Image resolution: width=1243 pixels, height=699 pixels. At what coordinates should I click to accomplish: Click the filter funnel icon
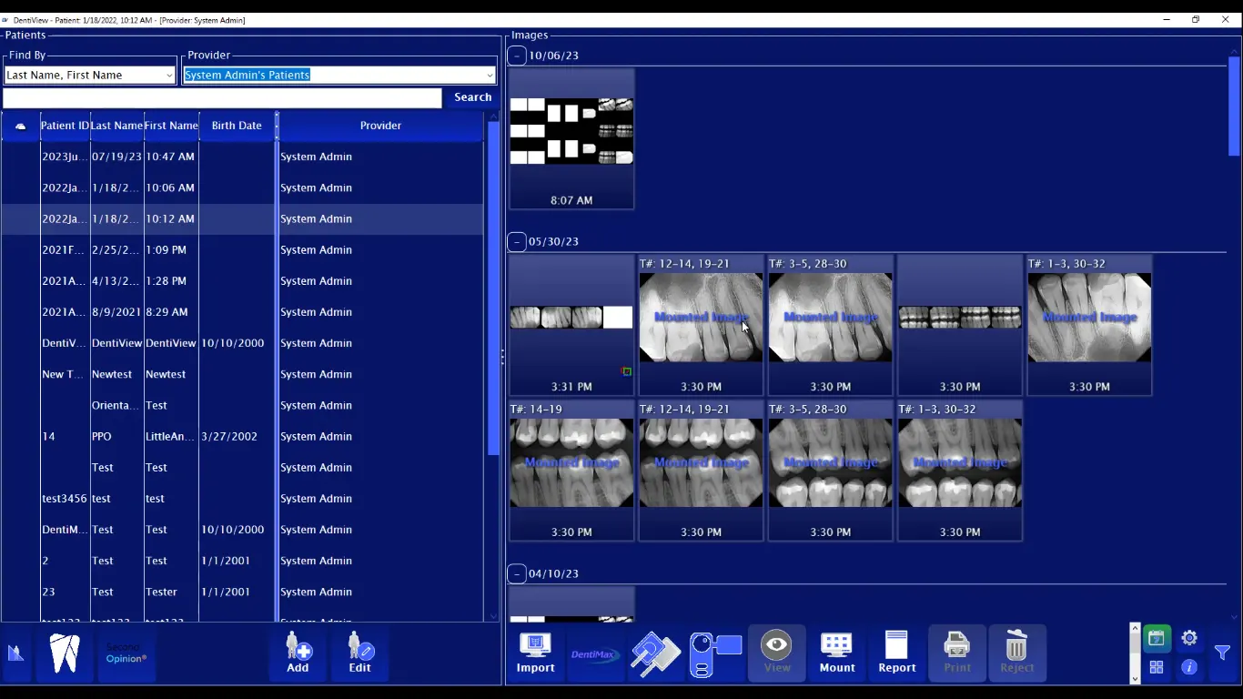1222,653
